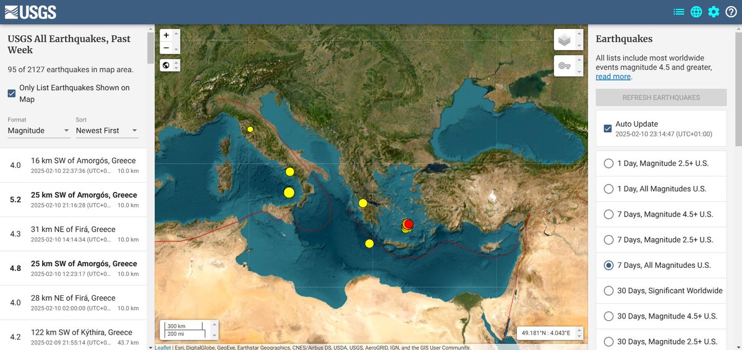Open the Format dropdown showing Magnitude
The height and width of the screenshot is (350, 742).
click(38, 131)
